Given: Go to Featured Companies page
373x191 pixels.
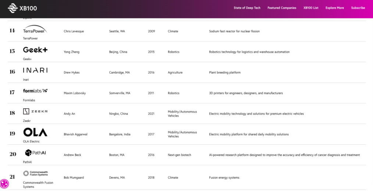Looking at the screenshot, I should [282, 8].
